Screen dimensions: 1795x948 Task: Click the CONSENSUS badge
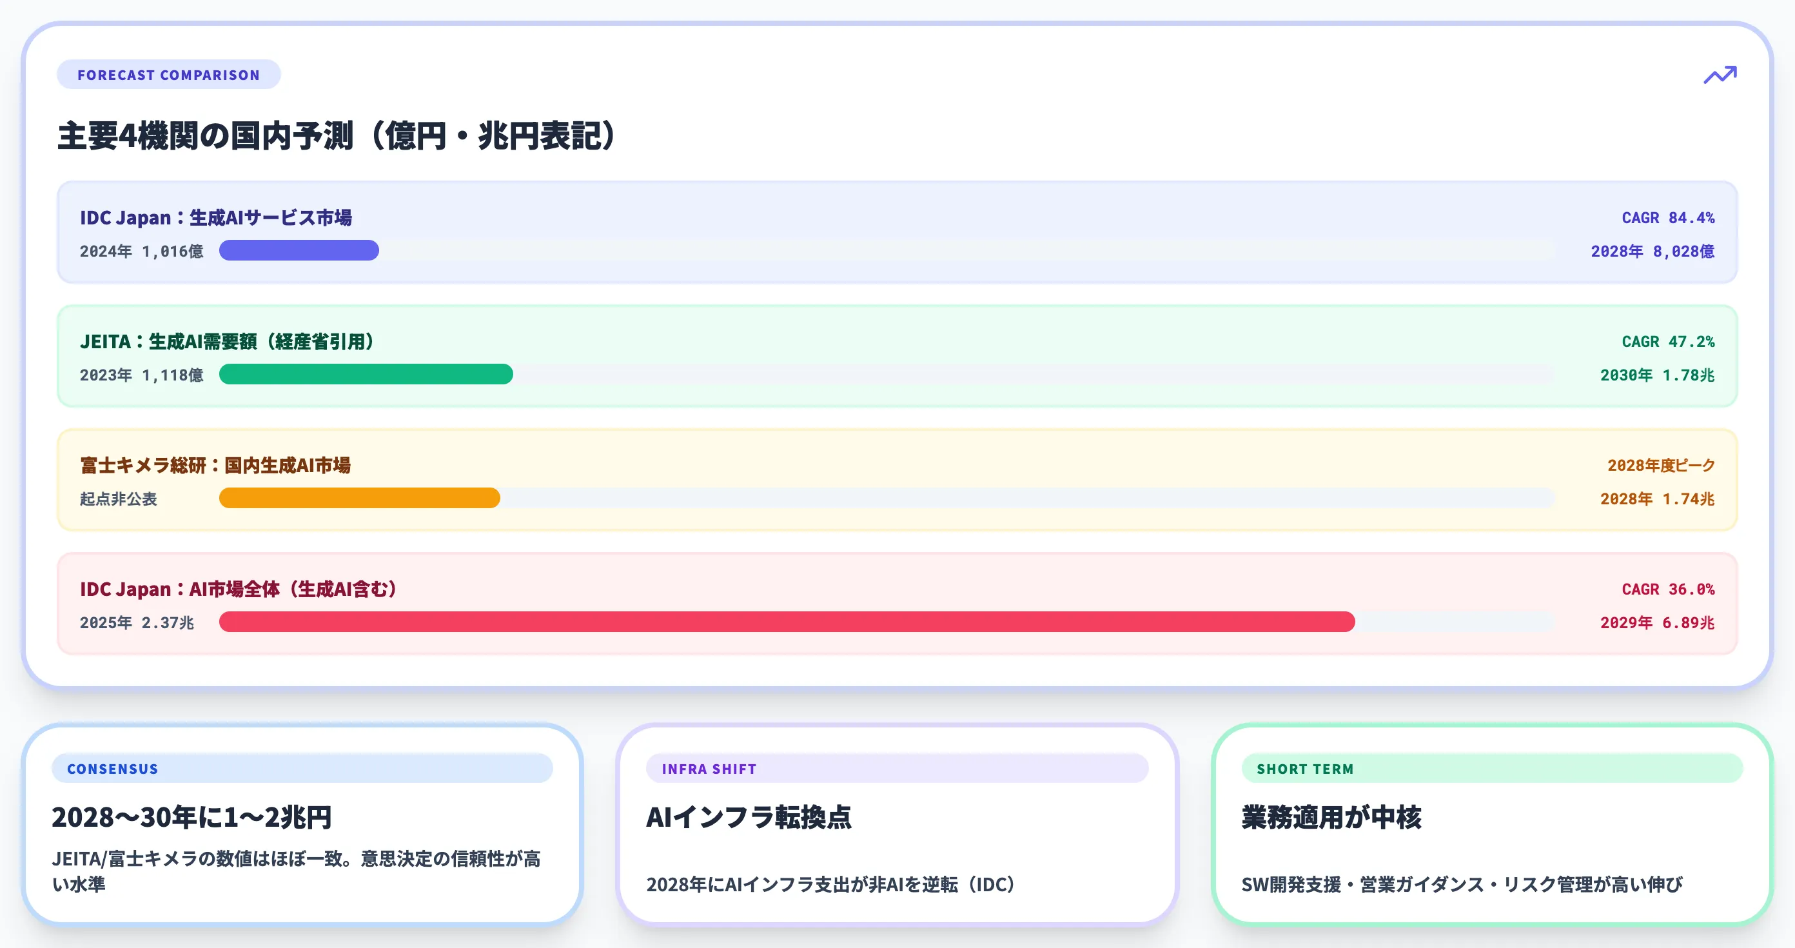[x=302, y=768]
